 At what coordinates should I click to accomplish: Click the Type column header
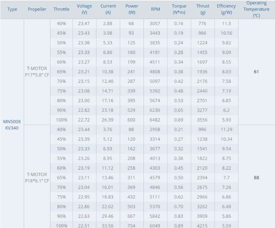[x=12, y=9]
